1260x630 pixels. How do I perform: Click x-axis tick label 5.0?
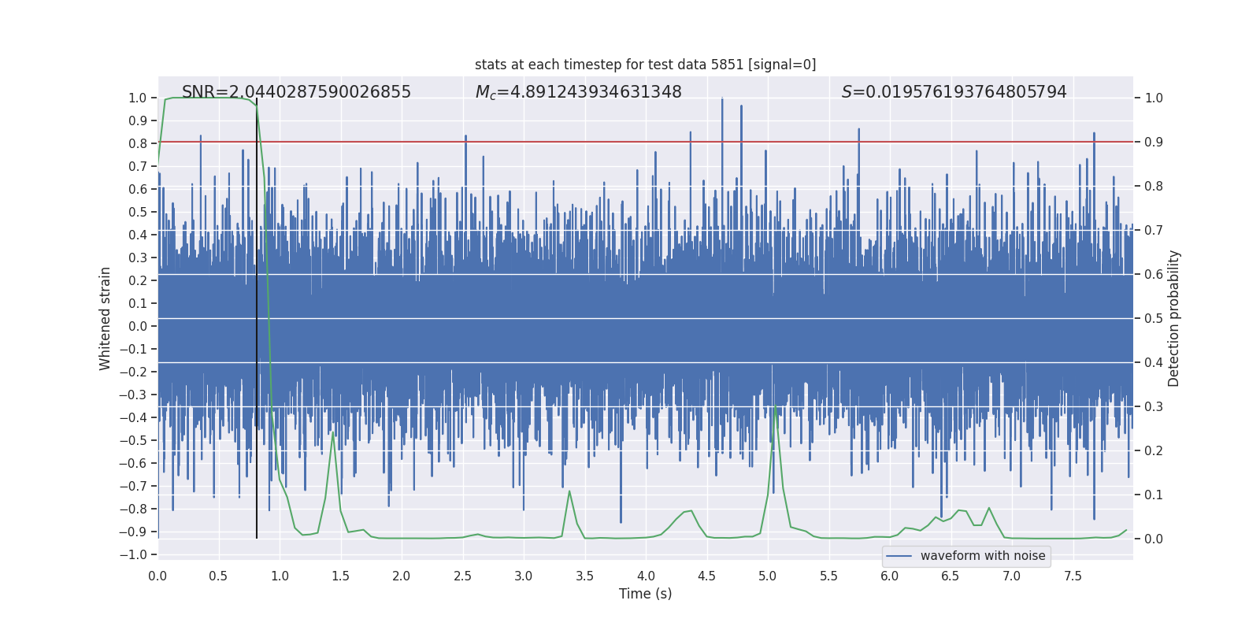point(768,576)
